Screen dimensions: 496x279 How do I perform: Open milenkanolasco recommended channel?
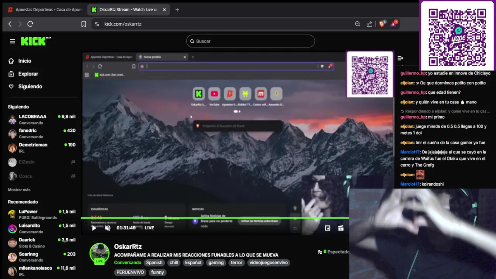coord(42,270)
